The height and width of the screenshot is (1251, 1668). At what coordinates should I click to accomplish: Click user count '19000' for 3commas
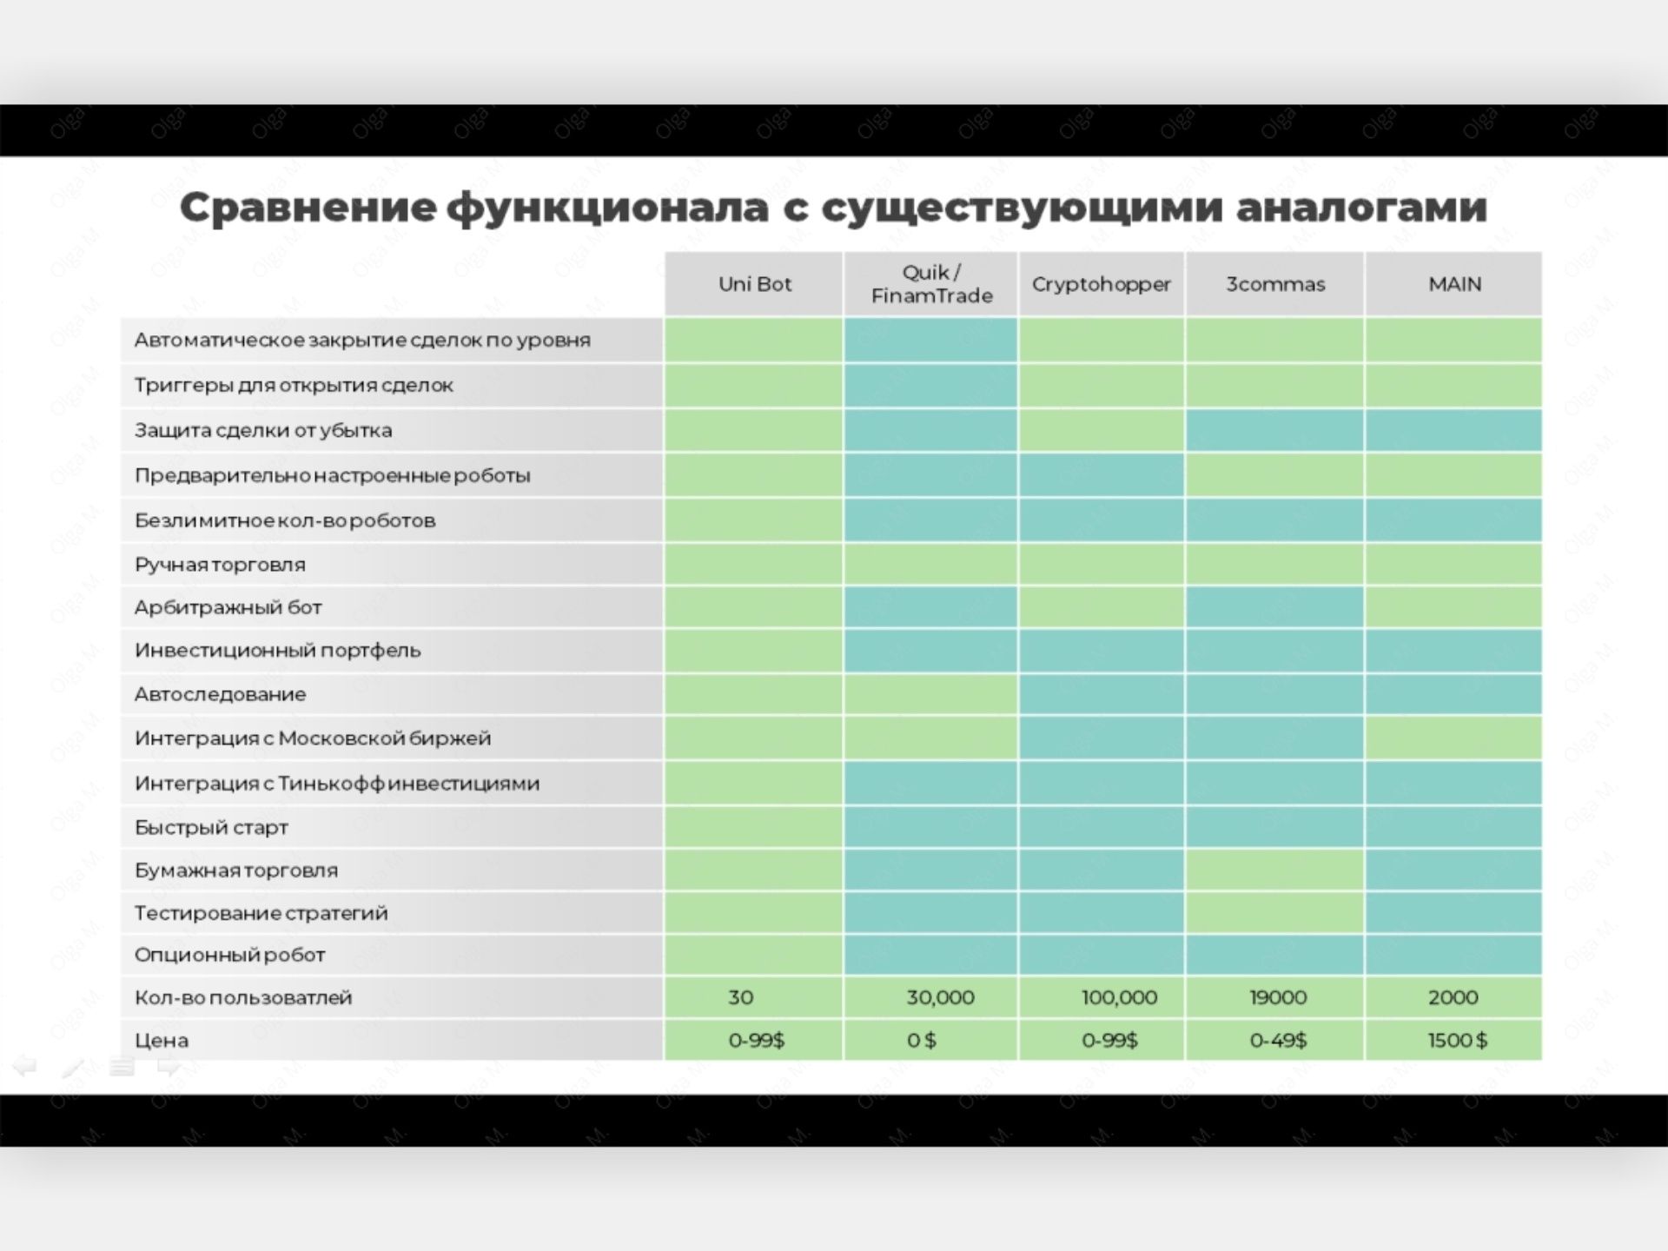click(x=1278, y=997)
